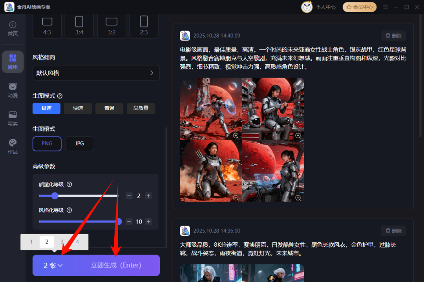This screenshot has width=424, height=282.
Task: Choose the 2:3 aspect ratio
Action: [144, 26]
